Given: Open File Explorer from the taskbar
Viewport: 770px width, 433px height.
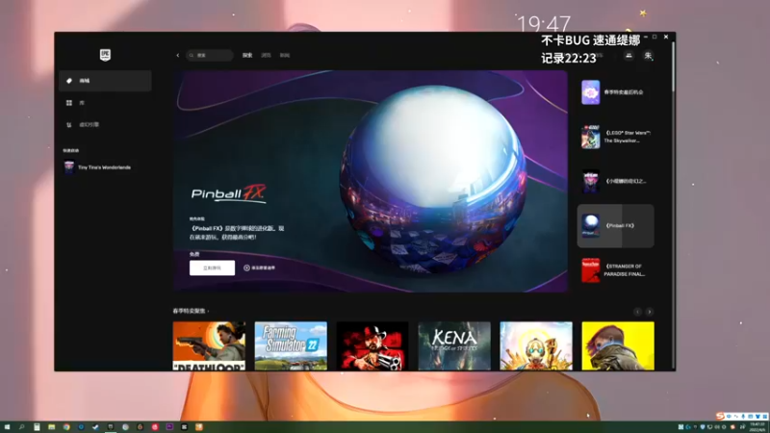Looking at the screenshot, I should 52,427.
